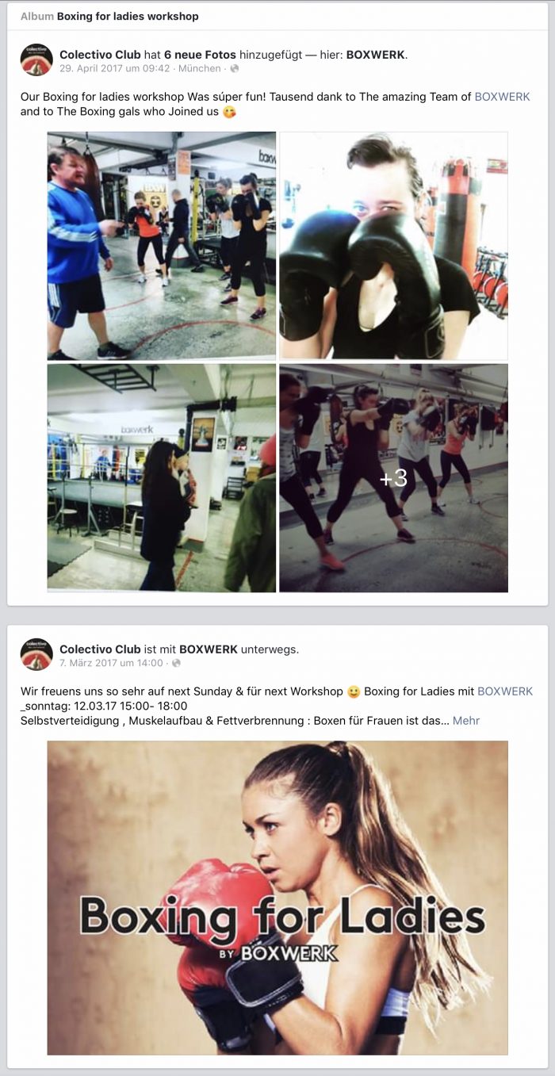
Task: Open Colectivo Club name in first post
Action: point(100,55)
